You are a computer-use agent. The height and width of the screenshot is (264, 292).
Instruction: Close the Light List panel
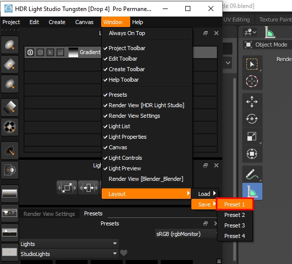point(216,33)
